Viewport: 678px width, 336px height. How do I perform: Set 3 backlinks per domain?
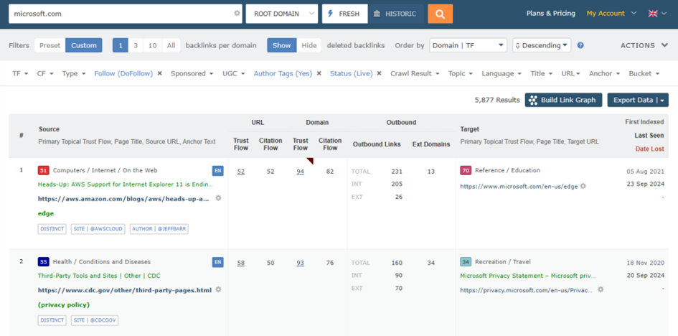[136, 45]
